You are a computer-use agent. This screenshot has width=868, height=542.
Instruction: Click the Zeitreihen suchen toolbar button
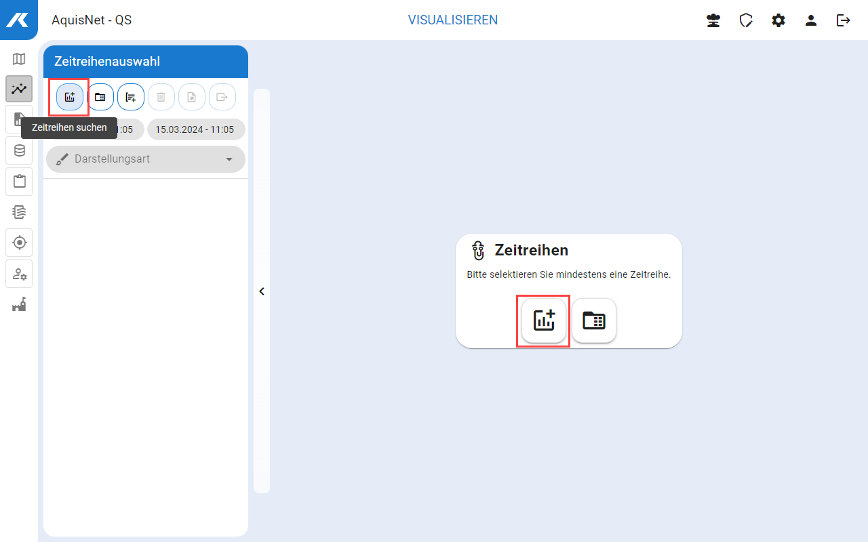(x=70, y=97)
